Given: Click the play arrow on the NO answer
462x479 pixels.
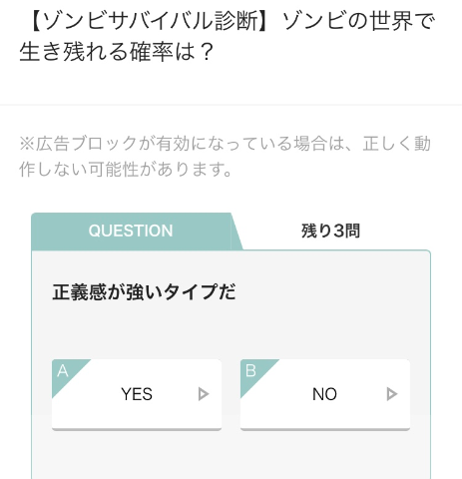Looking at the screenshot, I should 392,394.
